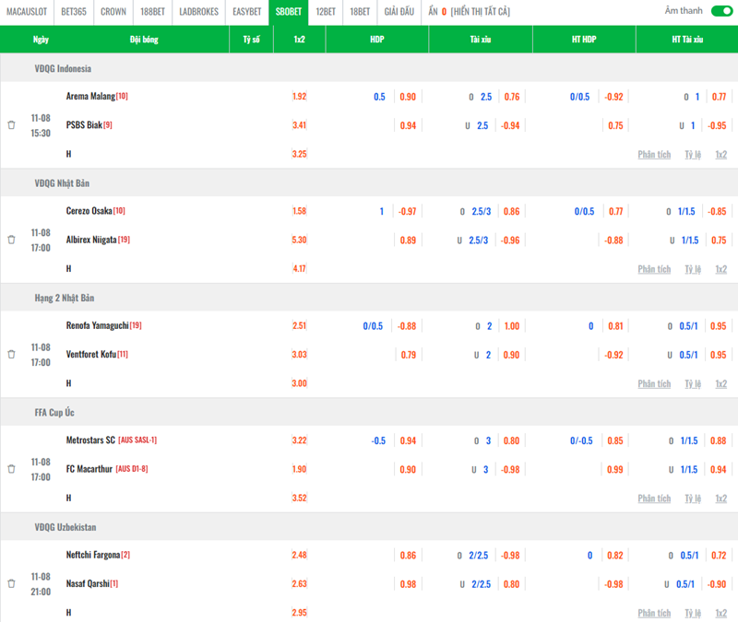Click Renofa Yamaguchi handicap value 0/0.5
The image size is (738, 622).
373,326
